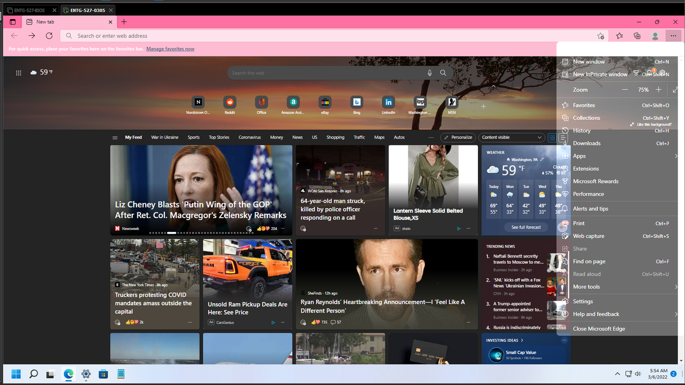Click microphone voice search icon

pyautogui.click(x=429, y=73)
